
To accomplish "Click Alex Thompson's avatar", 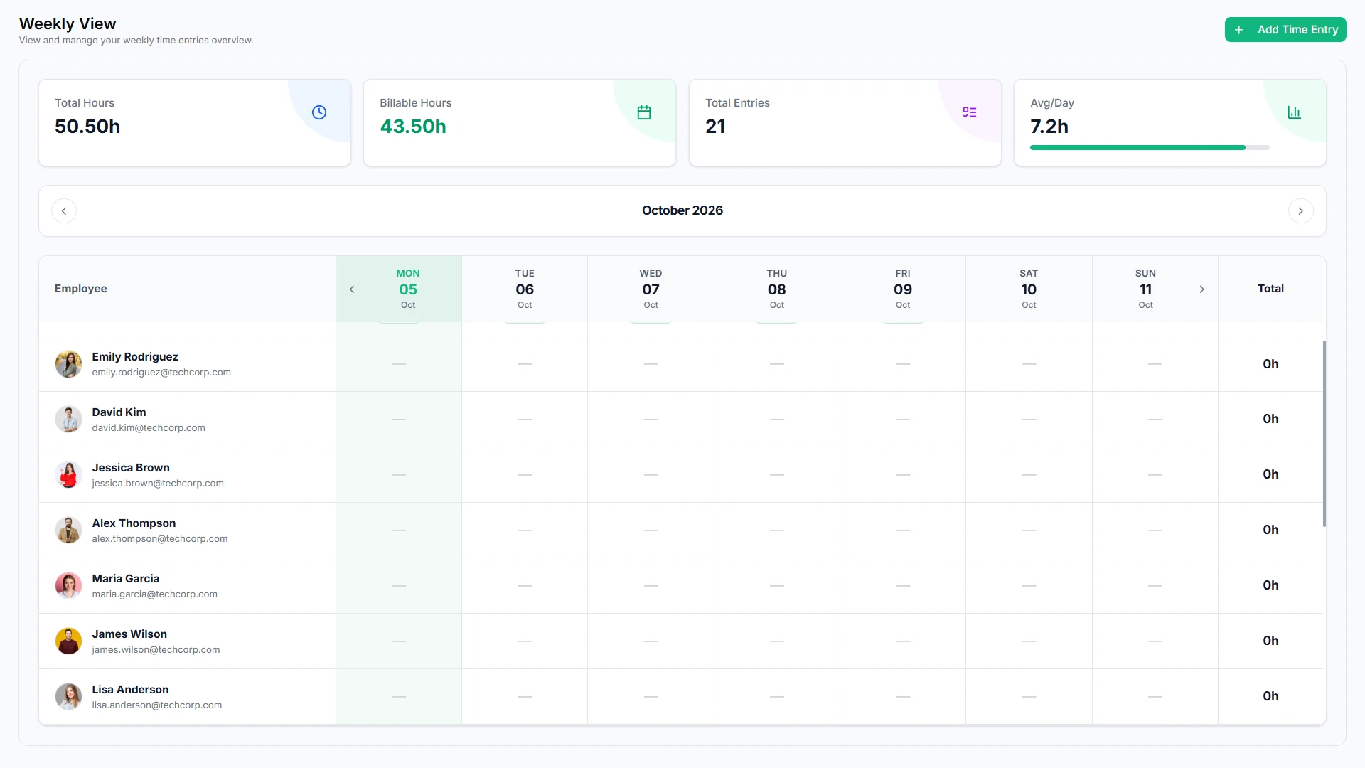I will (x=68, y=530).
